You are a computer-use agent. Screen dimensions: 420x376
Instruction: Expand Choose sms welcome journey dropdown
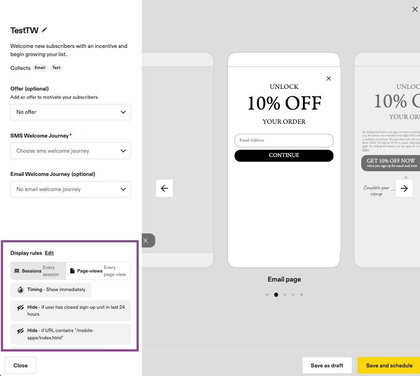pos(71,151)
